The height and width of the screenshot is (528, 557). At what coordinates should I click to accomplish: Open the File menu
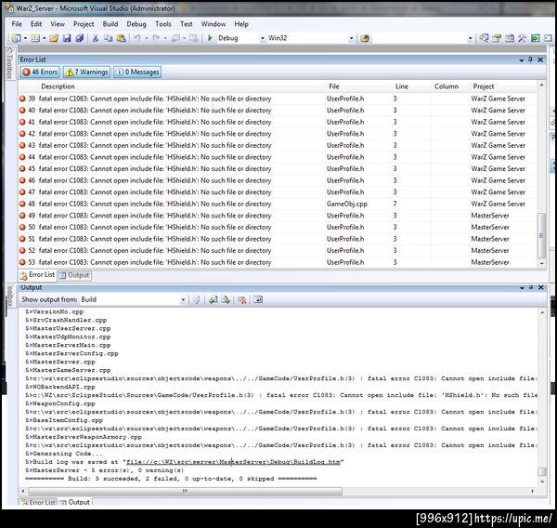[x=17, y=24]
